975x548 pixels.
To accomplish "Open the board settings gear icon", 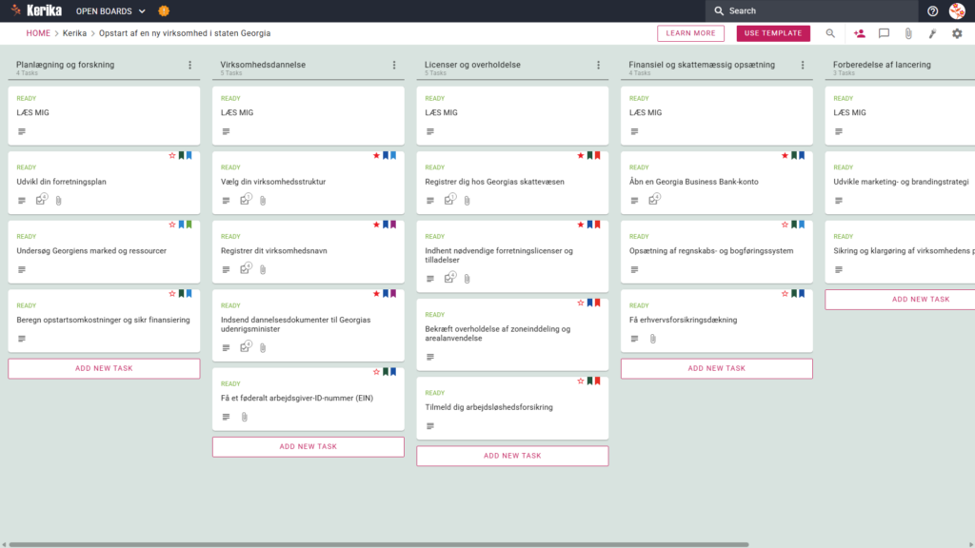I will pos(957,33).
